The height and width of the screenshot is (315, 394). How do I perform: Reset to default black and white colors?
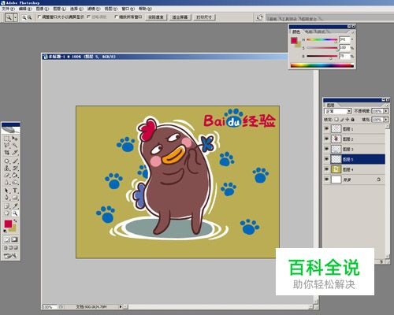click(5, 231)
